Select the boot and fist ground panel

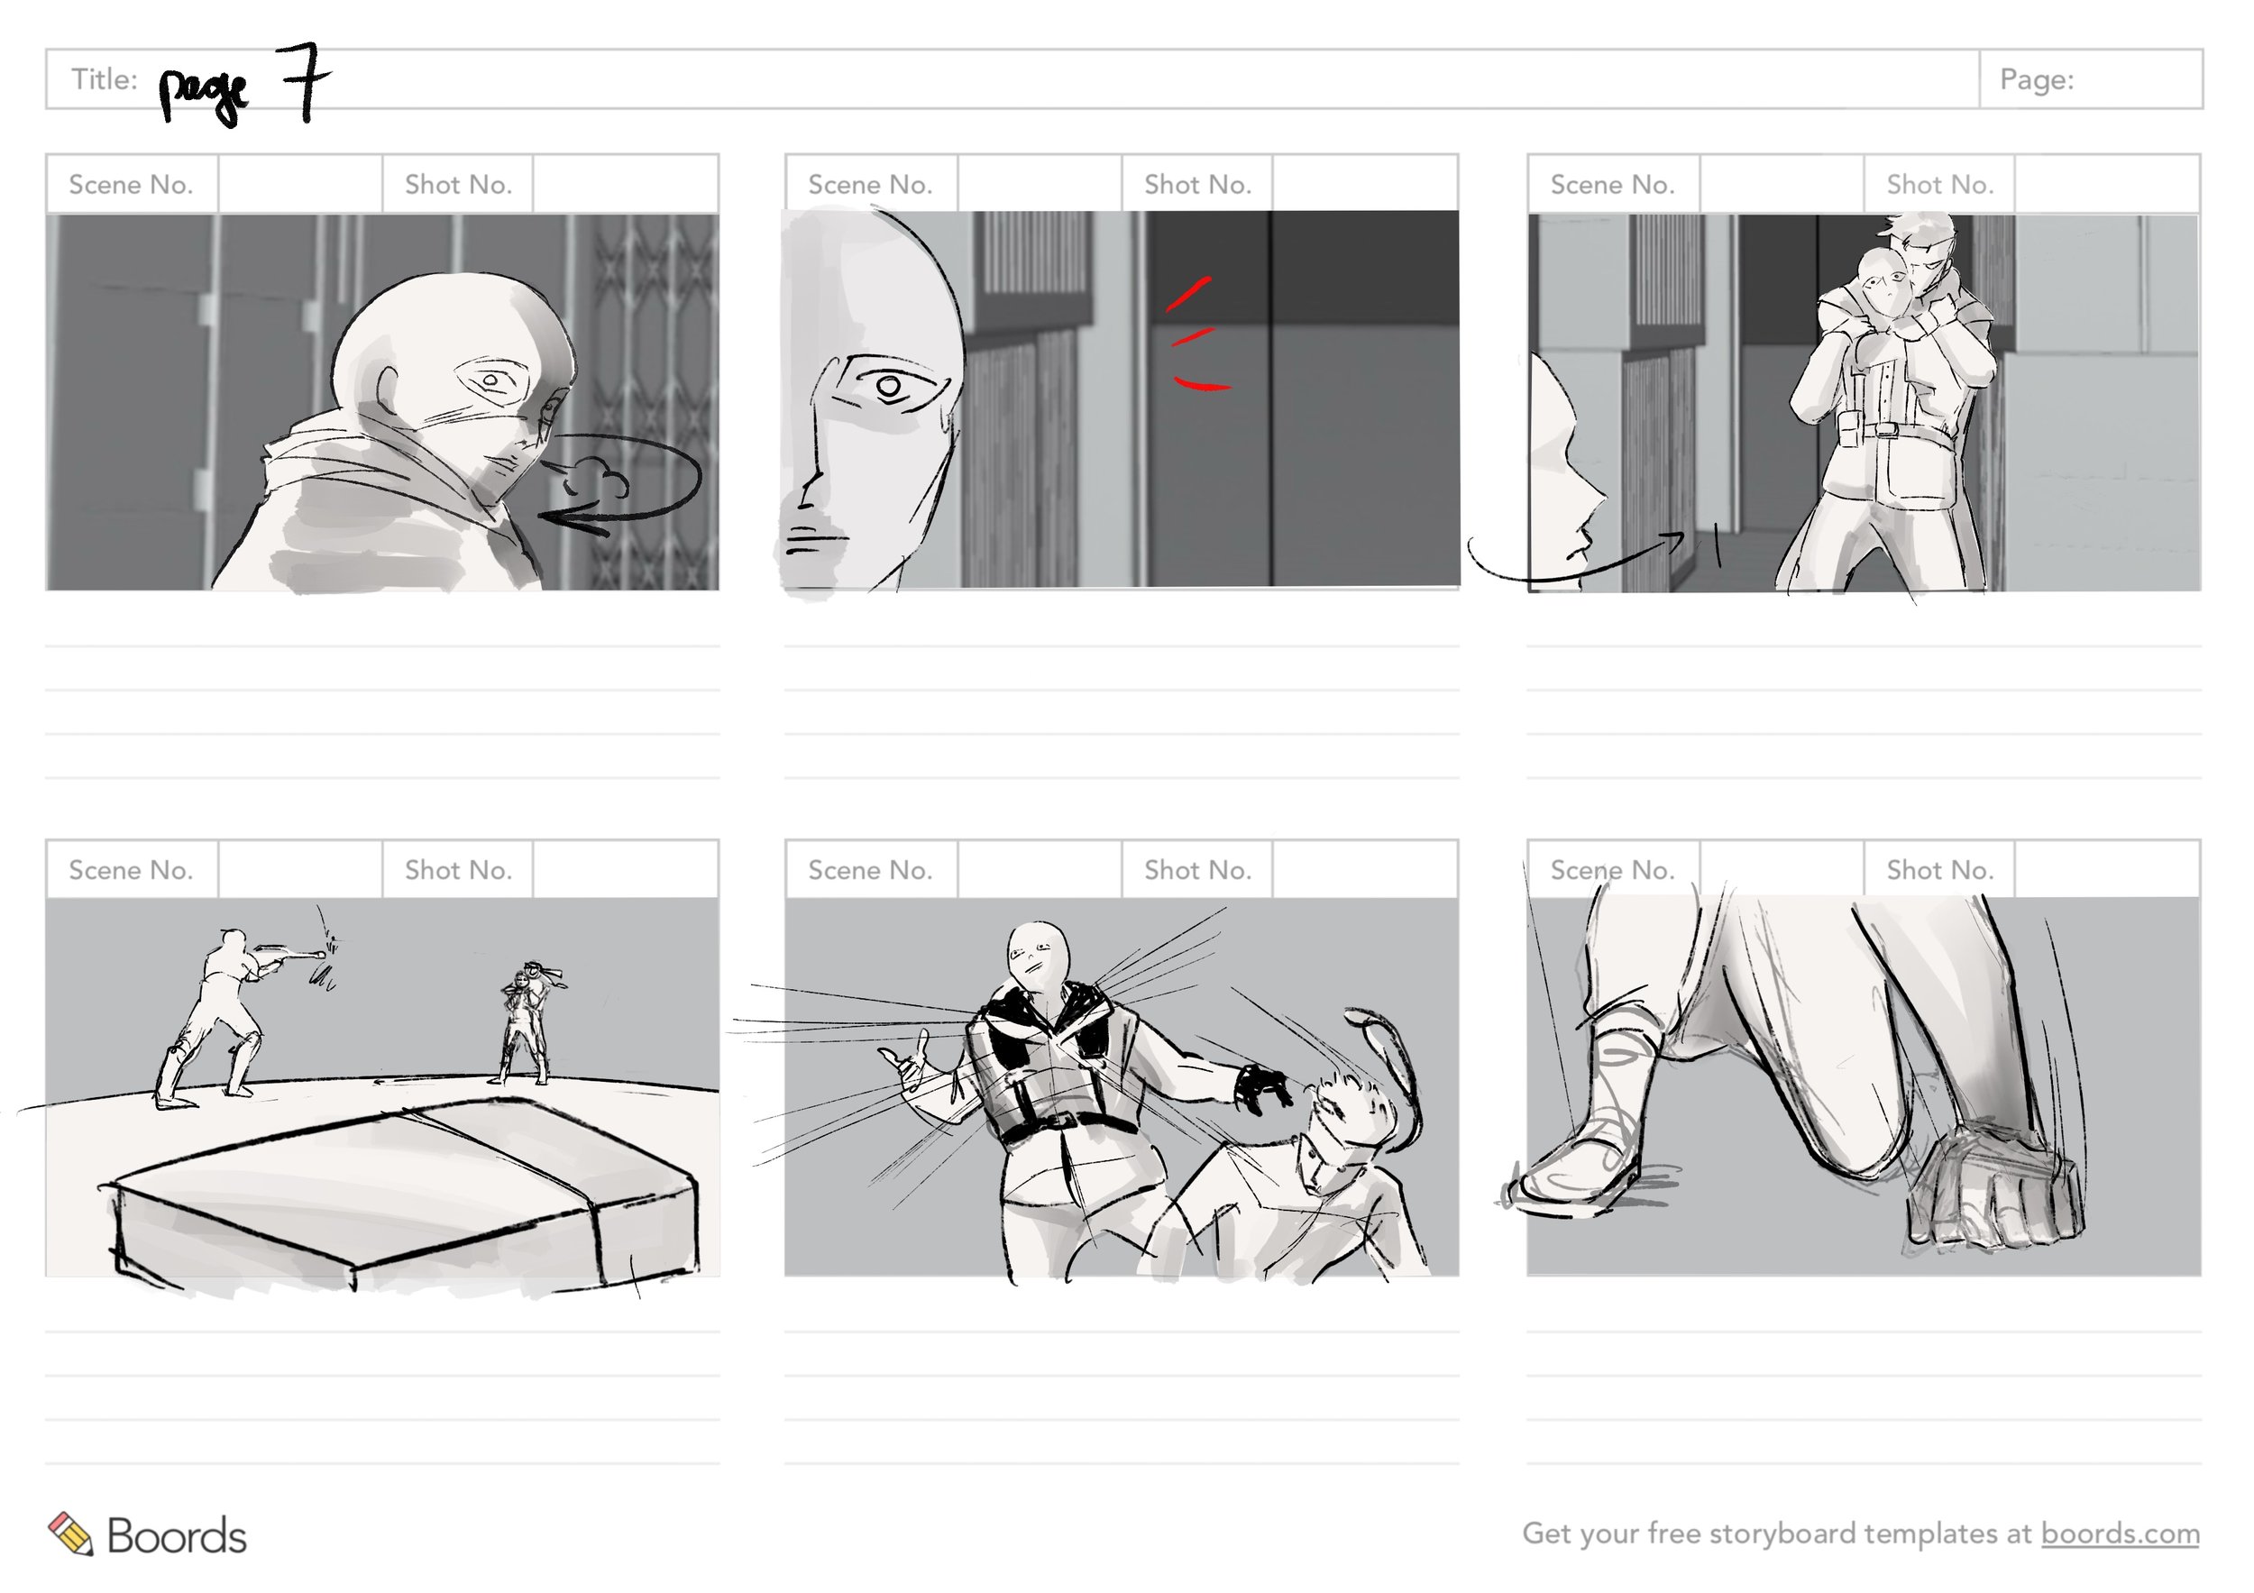[x=1864, y=1086]
